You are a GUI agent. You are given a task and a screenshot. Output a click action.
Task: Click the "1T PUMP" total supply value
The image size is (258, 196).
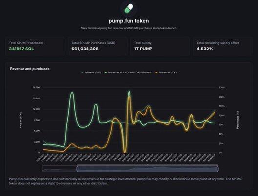coord(143,49)
